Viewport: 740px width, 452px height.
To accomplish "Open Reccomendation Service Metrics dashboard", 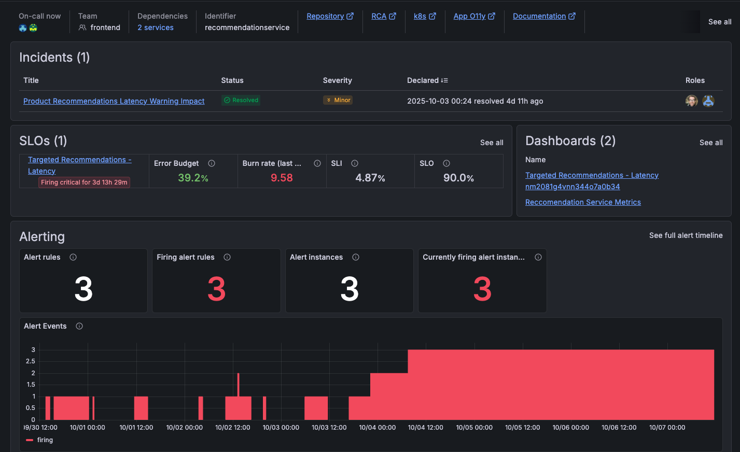I will 583,202.
